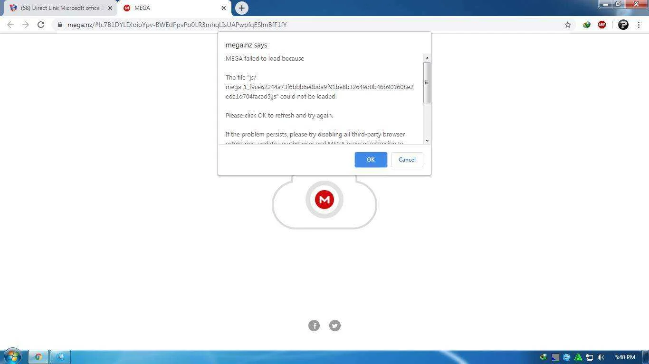Click the site lock icon
Viewport: 649px width, 364px height.
coord(60,25)
